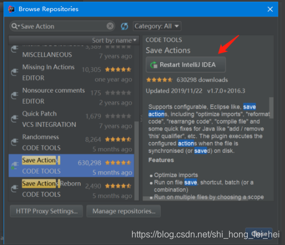Click the IntelliJ IDEA icon in title bar
285x245 pixels.
coord(12,9)
